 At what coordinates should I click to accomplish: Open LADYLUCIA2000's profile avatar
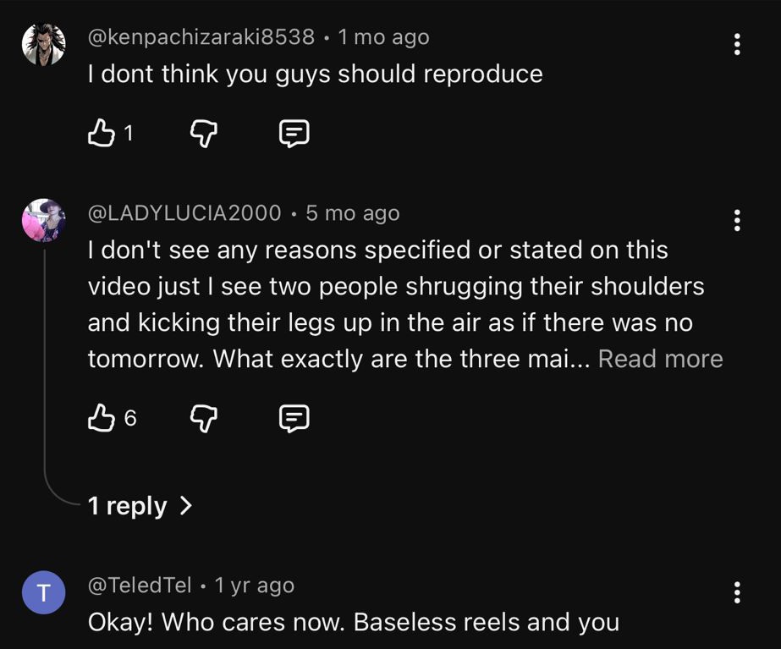43,220
